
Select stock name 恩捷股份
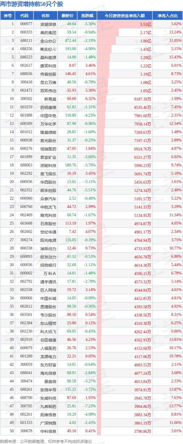point(49,307)
